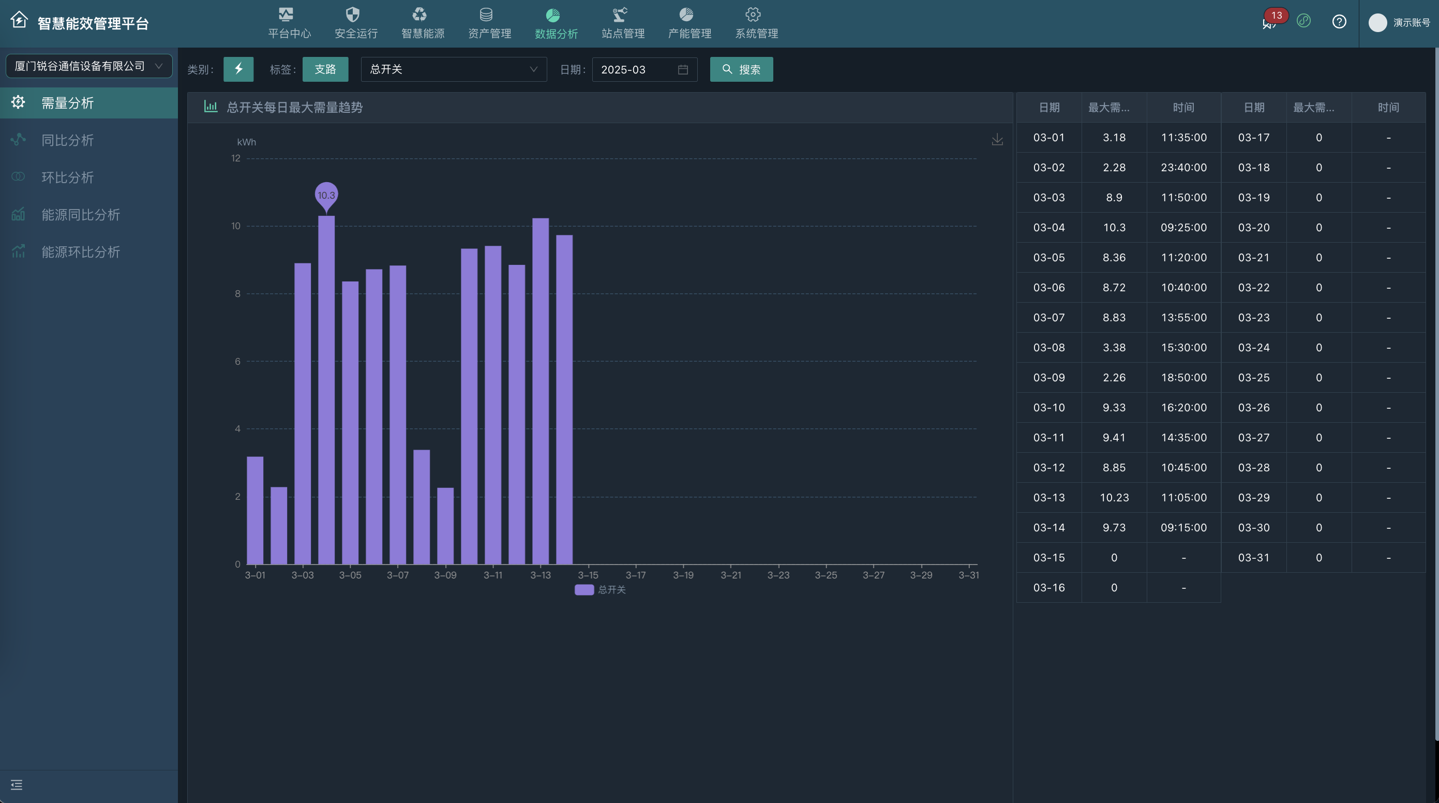The width and height of the screenshot is (1439, 803).
Task: Open the 总开关 branch dropdown
Action: 453,69
